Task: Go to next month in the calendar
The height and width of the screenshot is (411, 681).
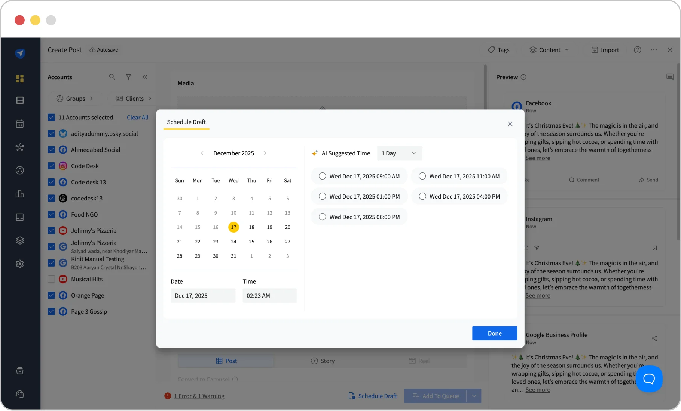Action: (x=265, y=153)
